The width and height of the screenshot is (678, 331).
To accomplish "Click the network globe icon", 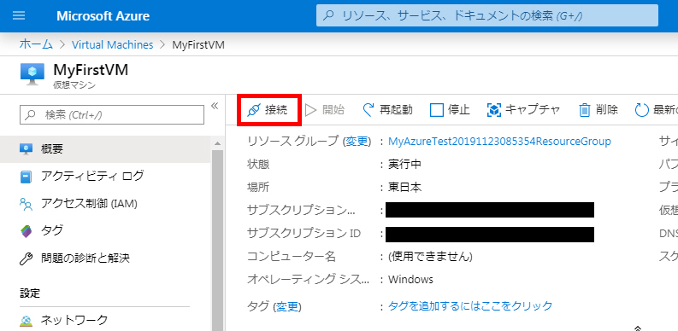I will pos(27,321).
